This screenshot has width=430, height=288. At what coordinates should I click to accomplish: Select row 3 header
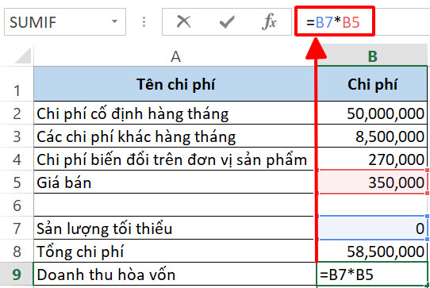coord(17,136)
